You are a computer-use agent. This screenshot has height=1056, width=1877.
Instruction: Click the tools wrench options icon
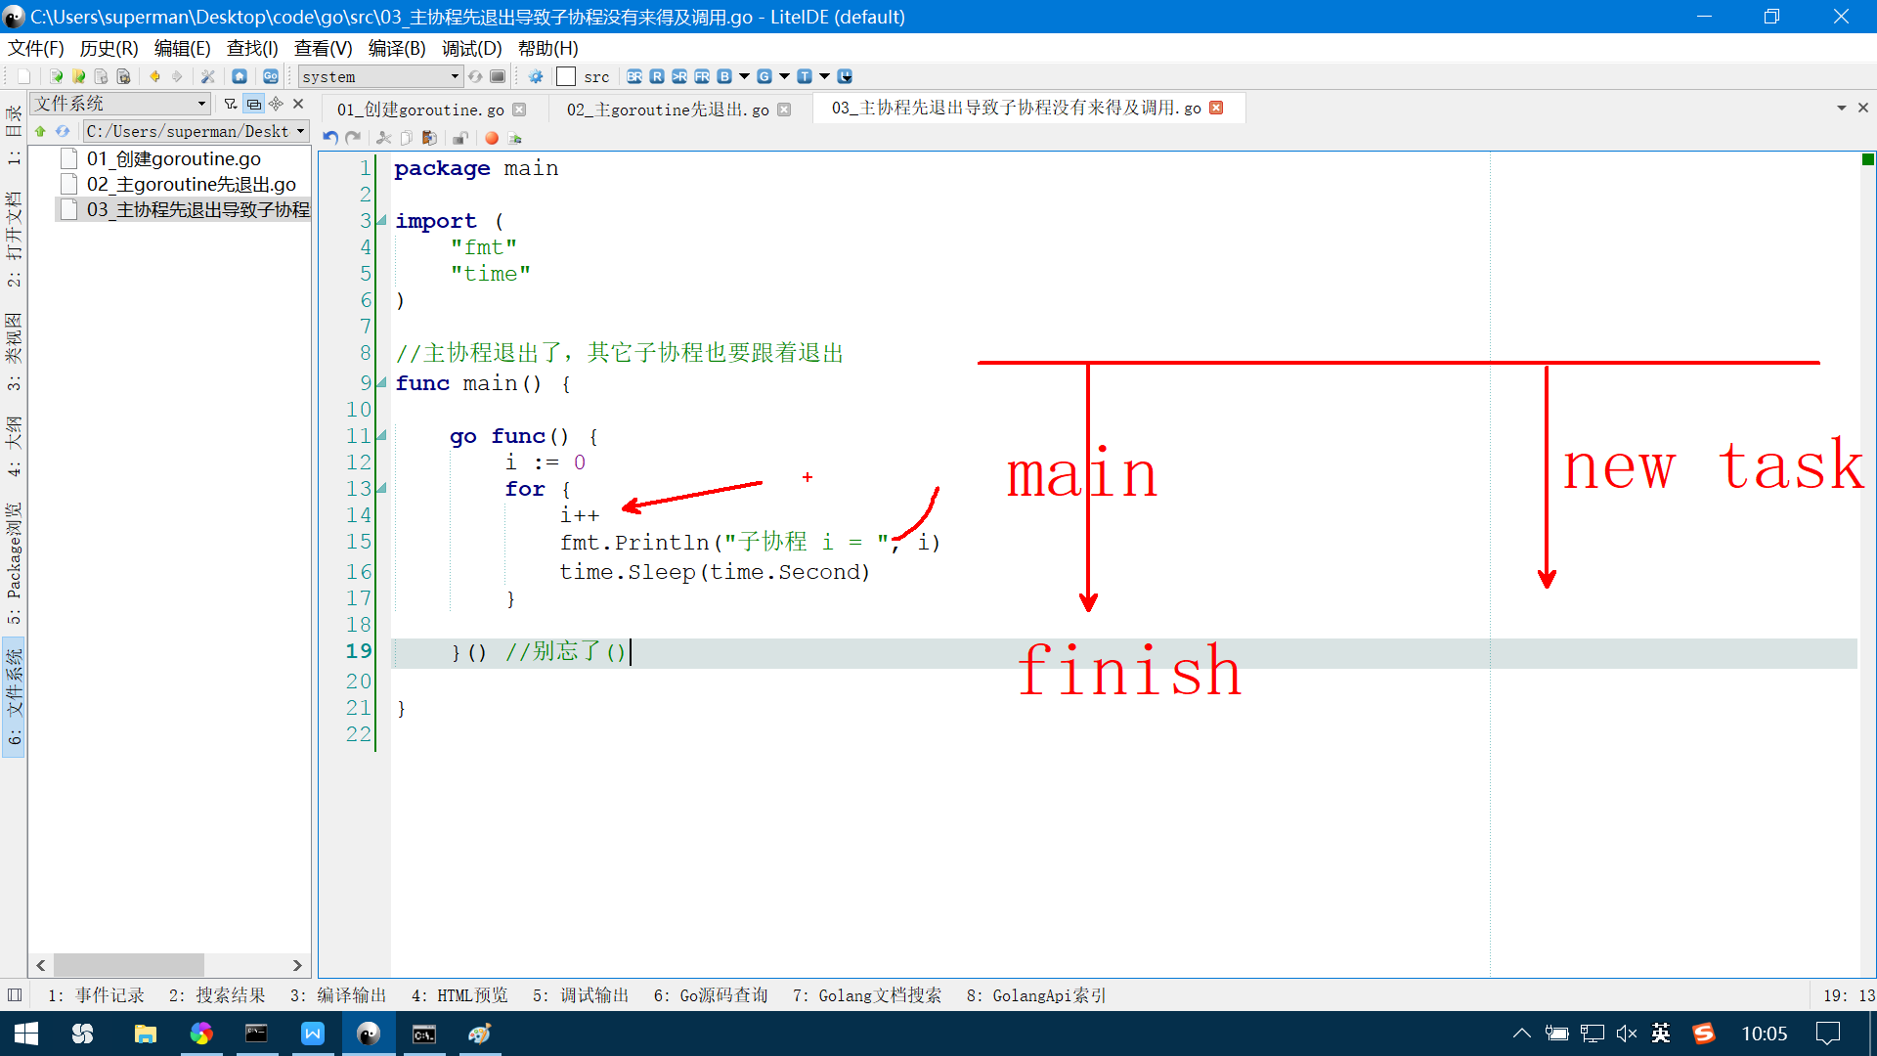tap(207, 76)
